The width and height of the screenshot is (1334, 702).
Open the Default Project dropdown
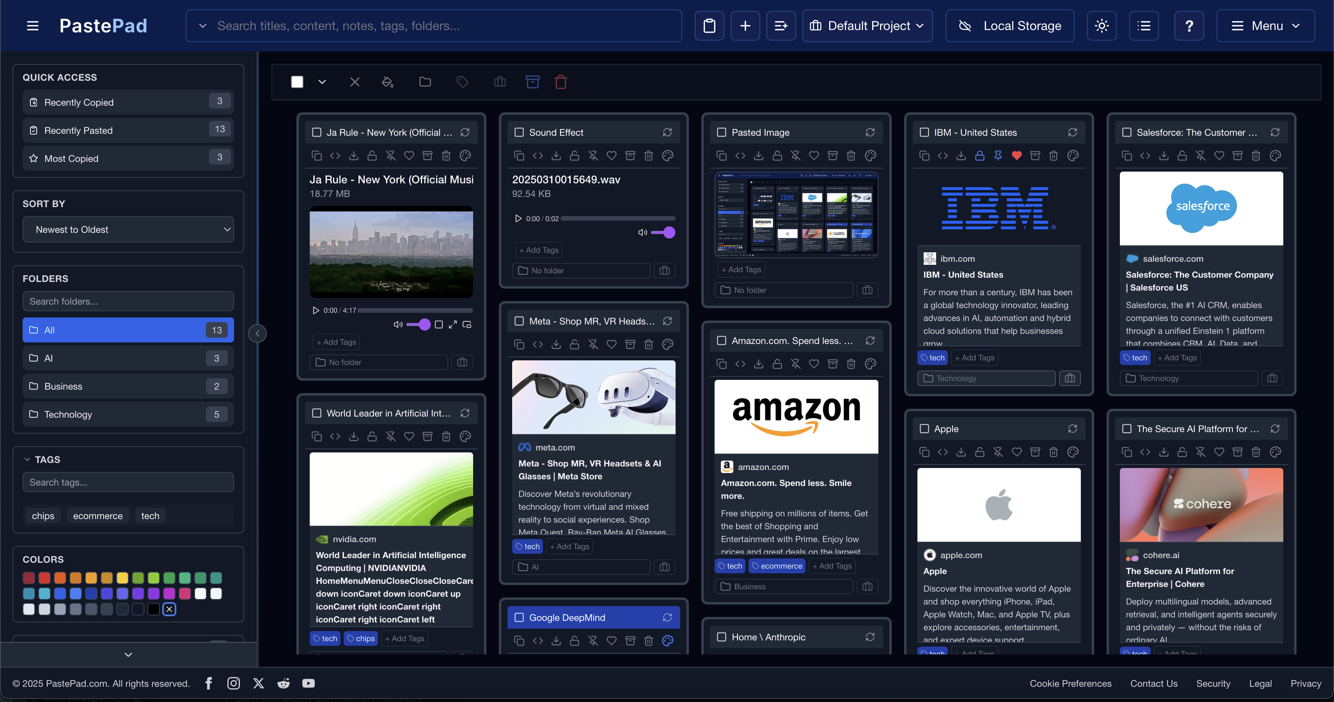pos(867,26)
